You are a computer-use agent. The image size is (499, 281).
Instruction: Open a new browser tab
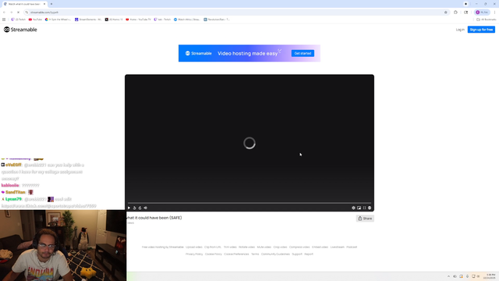pyautogui.click(x=51, y=4)
